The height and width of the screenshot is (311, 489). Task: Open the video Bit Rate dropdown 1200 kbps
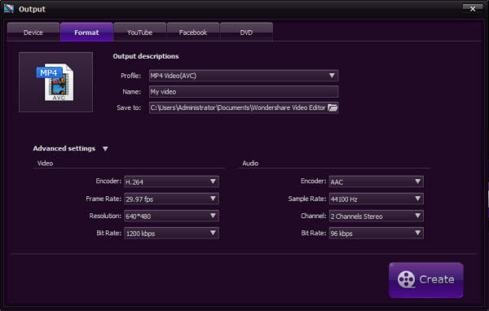tap(171, 233)
